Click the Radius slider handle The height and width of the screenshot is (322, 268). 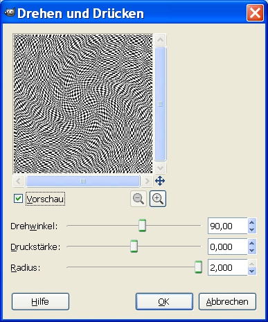click(198, 267)
